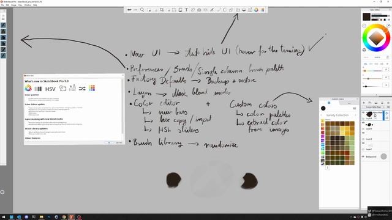The width and height of the screenshot is (392, 220).
Task: Choose the sixth brush in brush palette
Action: (3, 56)
